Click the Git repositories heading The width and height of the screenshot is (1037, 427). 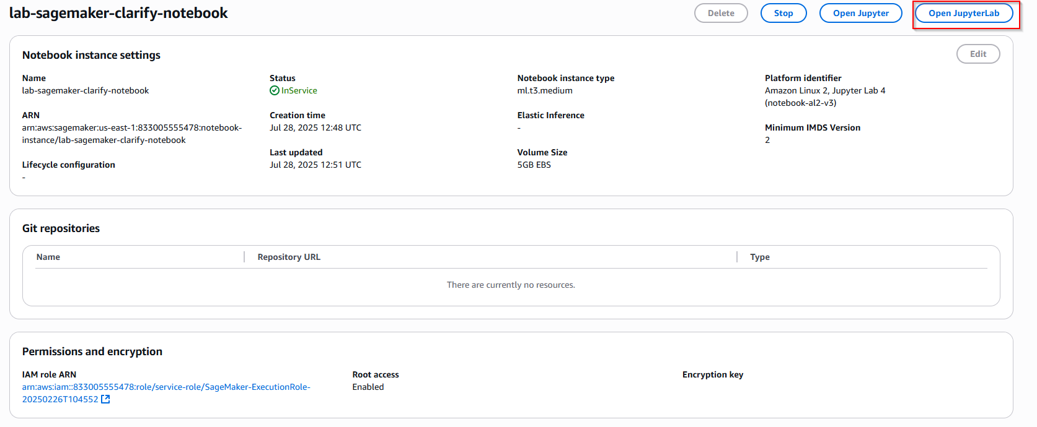point(61,228)
